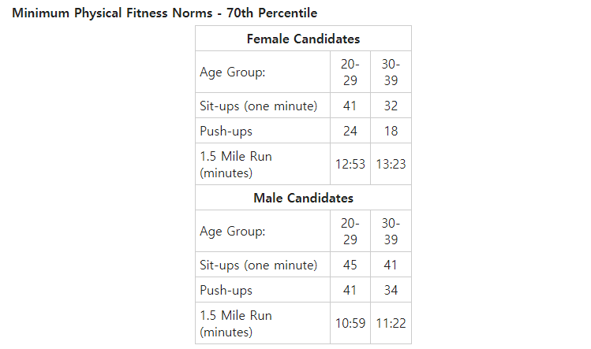This screenshot has height=349, width=591.
Task: Click male 20-29 age group cell
Action: (350, 231)
